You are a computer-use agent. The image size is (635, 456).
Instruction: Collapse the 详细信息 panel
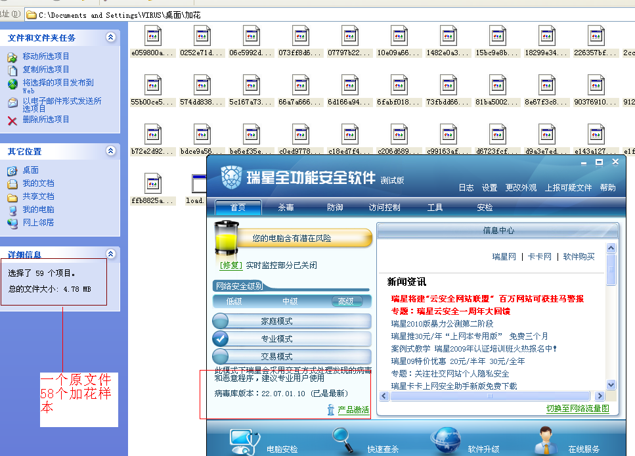click(110, 254)
